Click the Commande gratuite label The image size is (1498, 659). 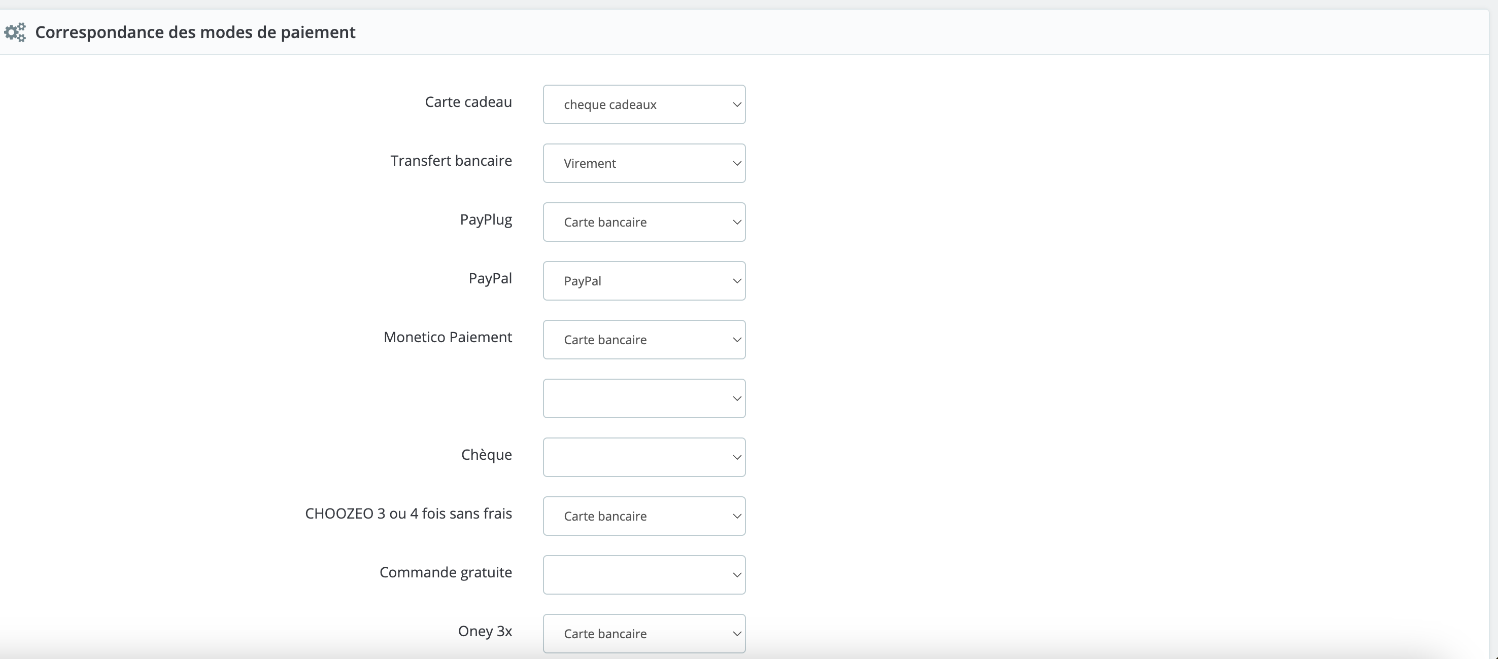pos(446,572)
